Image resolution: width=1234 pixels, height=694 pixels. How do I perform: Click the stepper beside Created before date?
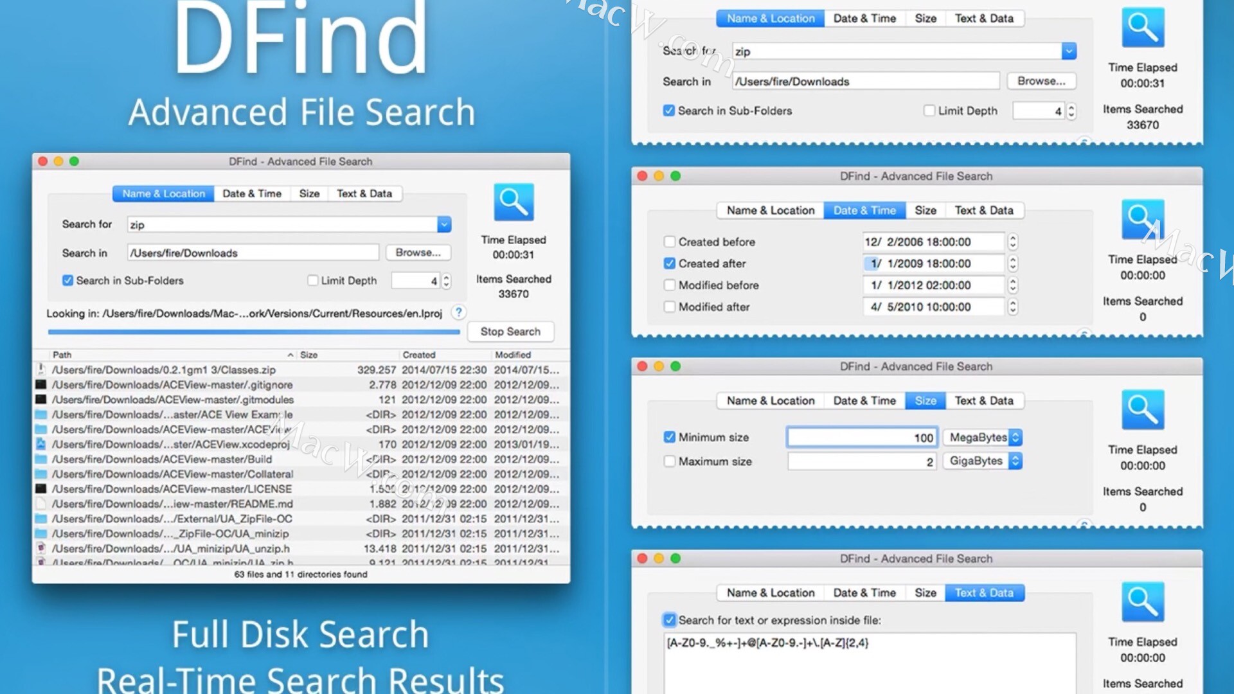(x=1013, y=242)
